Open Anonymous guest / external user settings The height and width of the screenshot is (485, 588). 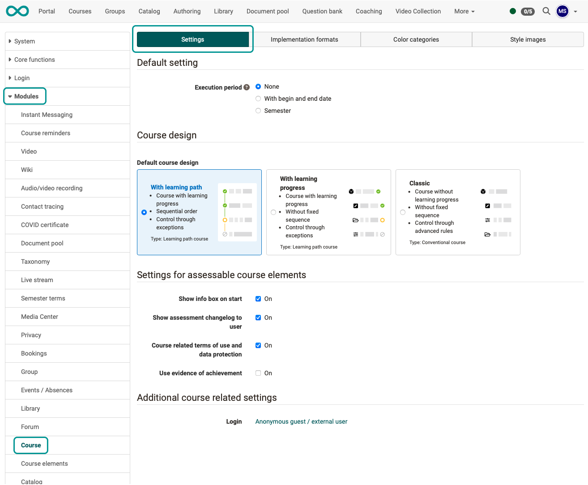click(301, 421)
